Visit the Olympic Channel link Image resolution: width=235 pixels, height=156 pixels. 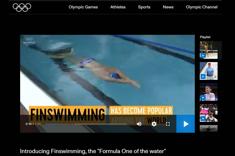[202, 7]
